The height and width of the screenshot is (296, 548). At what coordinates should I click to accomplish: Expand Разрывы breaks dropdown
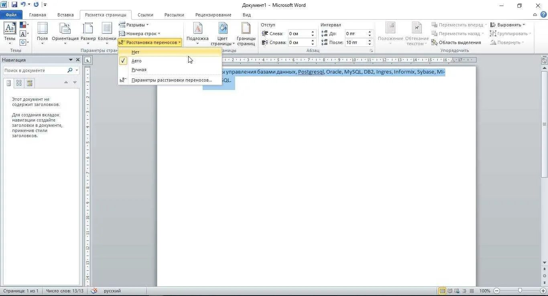pyautogui.click(x=134, y=25)
